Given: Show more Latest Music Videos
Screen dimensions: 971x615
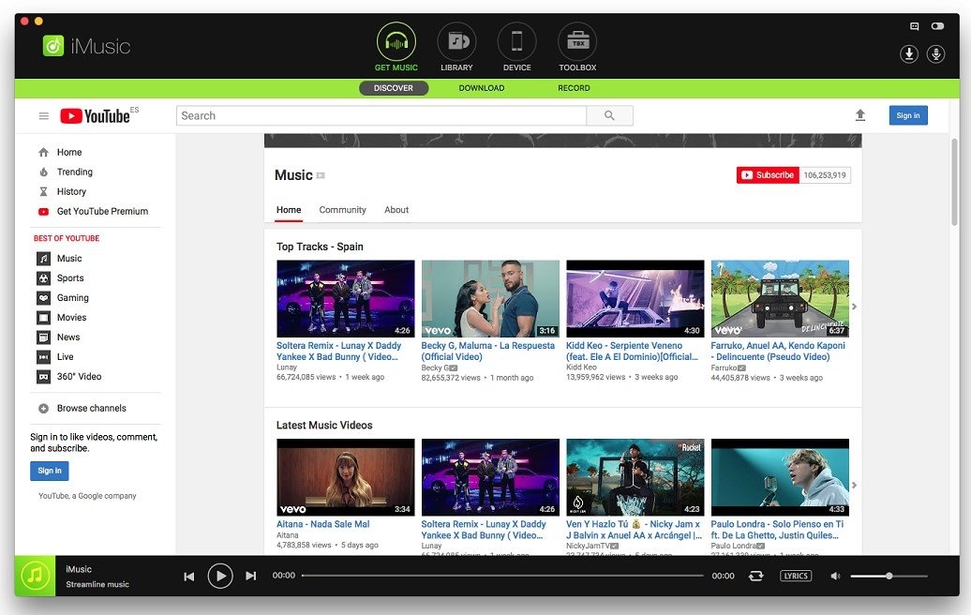Looking at the screenshot, I should [855, 485].
